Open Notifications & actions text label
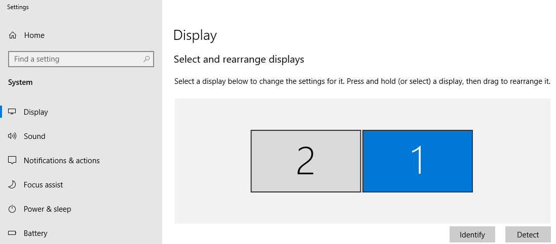Viewport: 556px width, 244px height. pos(61,161)
